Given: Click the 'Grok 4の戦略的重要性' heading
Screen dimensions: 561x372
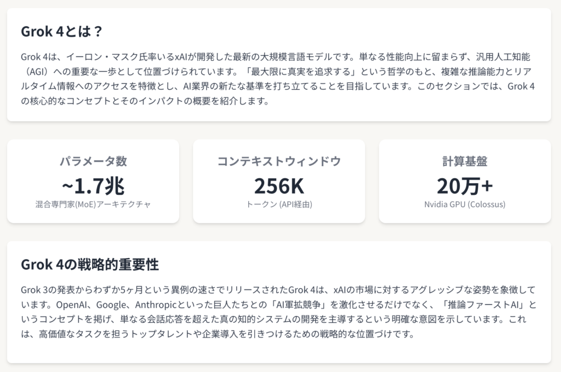Looking at the screenshot, I should 90,265.
